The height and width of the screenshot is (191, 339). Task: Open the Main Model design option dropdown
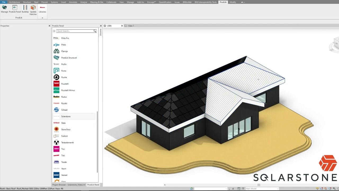click(x=262, y=189)
